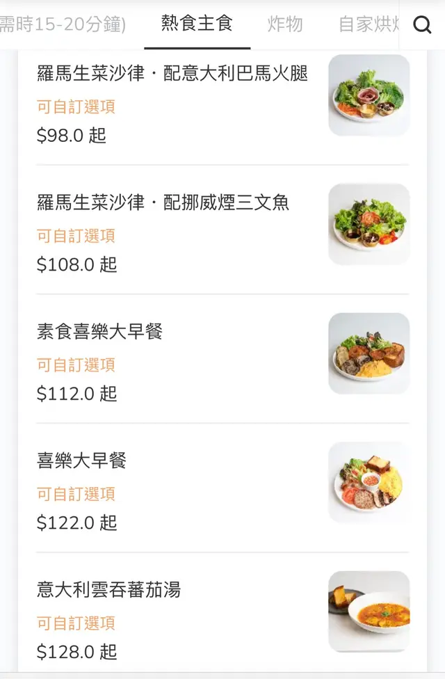
Task: Select the 熱食主食 tab
Action: point(197,24)
